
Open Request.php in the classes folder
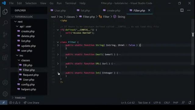click(x=31, y=75)
